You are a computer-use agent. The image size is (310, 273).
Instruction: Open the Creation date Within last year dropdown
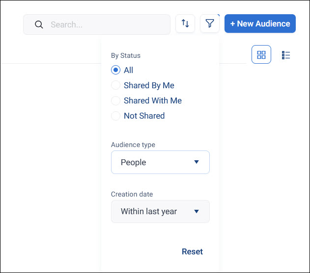coord(160,211)
